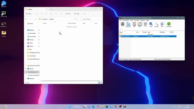
Task: Click the Windows Start button on taskbar
Action: (x=69, y=107)
